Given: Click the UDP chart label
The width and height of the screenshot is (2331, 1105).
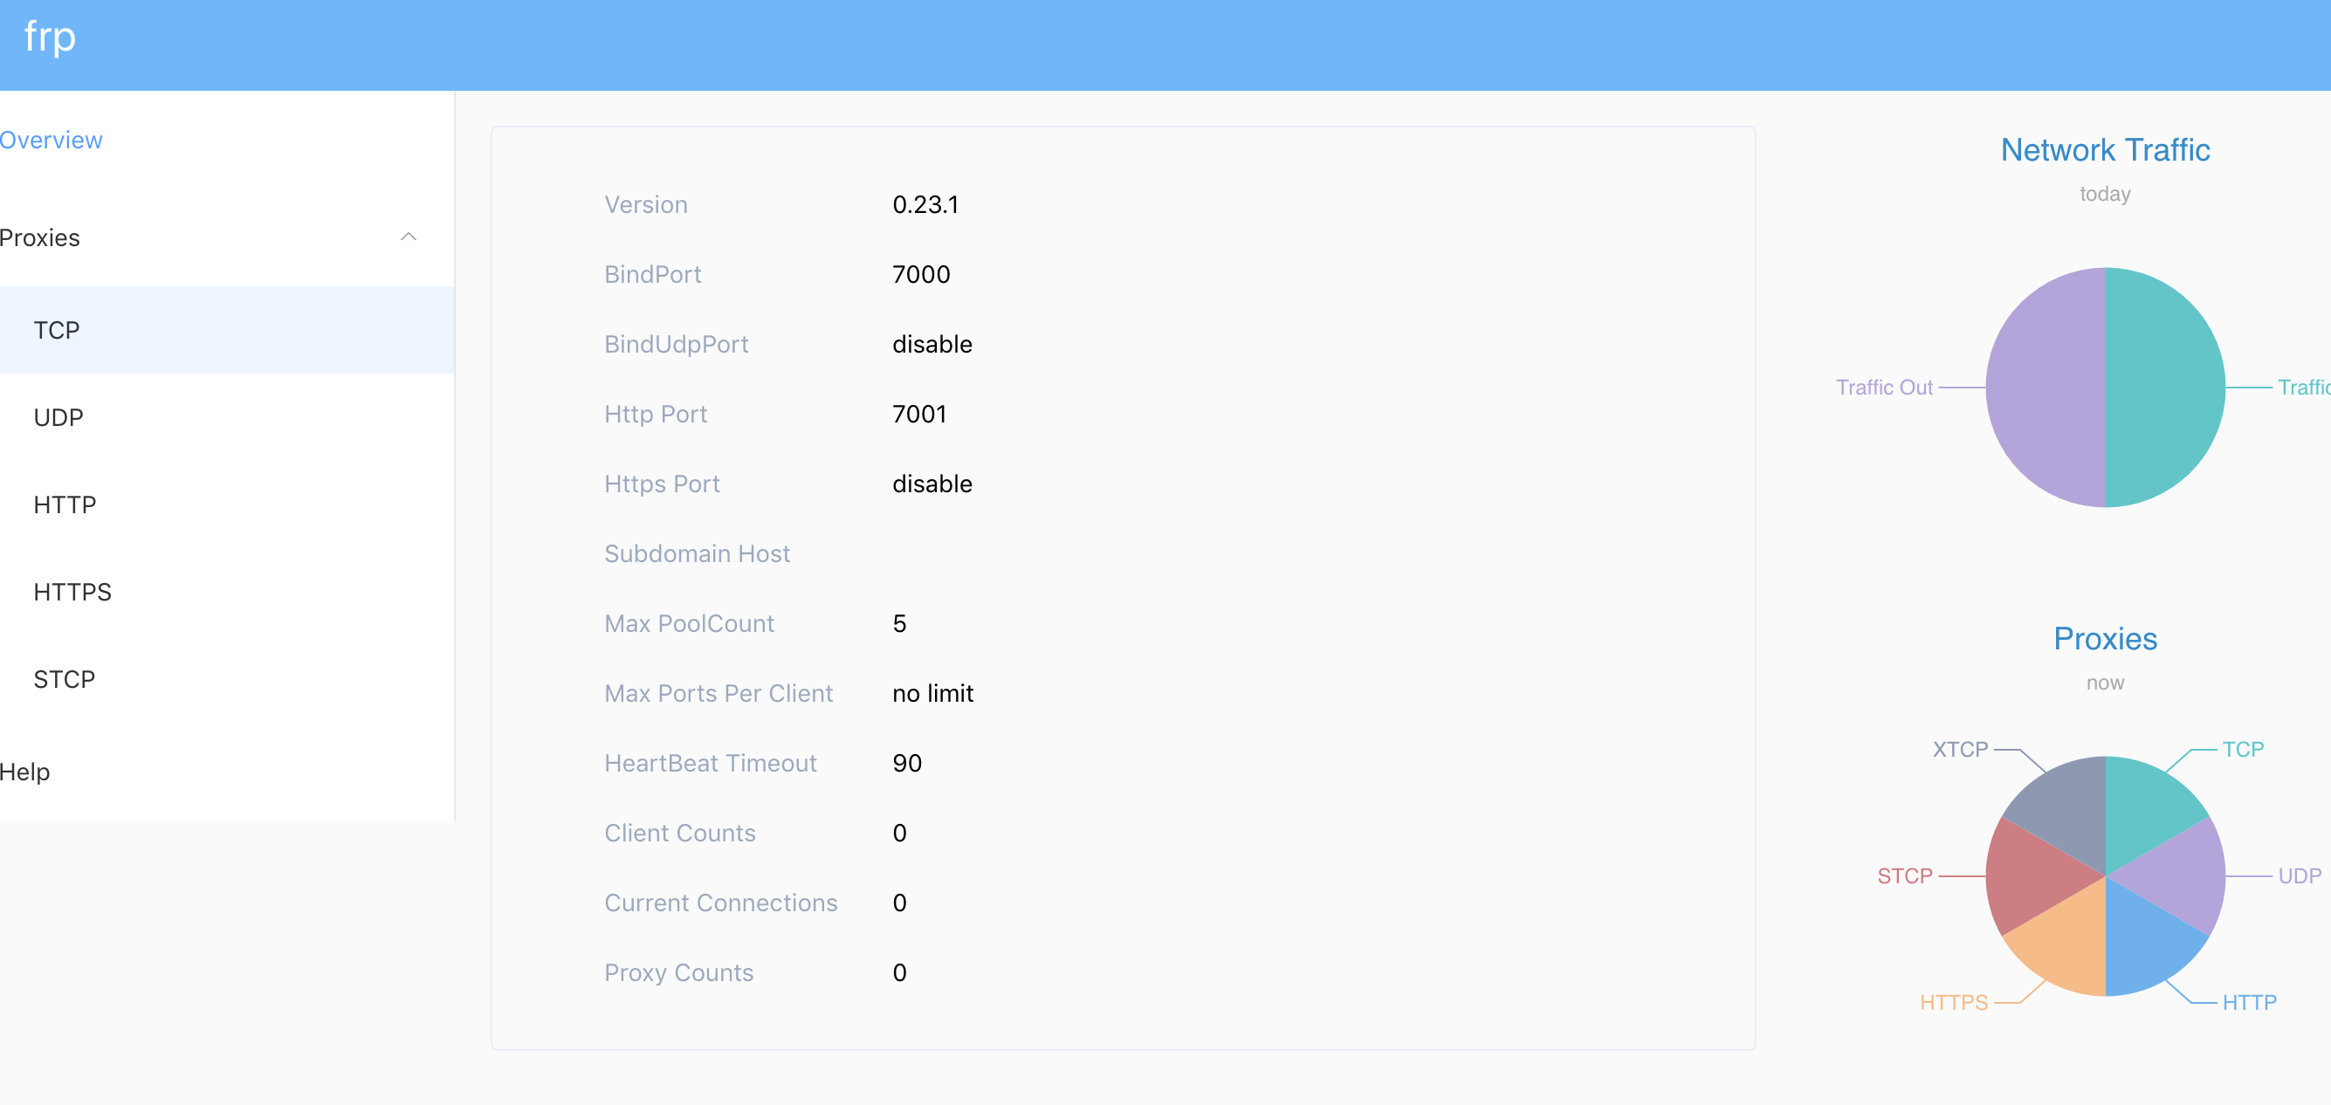Looking at the screenshot, I should tap(2300, 876).
